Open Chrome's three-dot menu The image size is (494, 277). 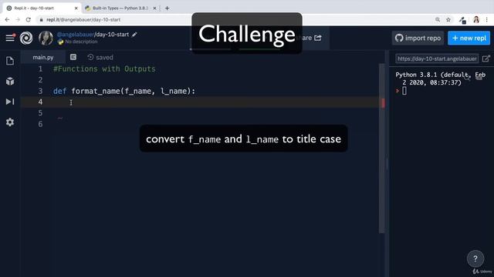click(x=487, y=19)
